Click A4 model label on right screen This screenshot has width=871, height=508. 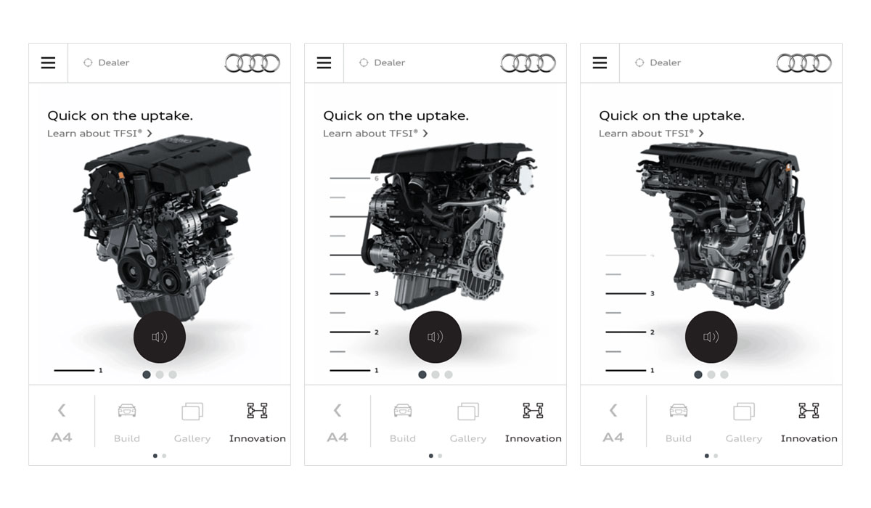click(x=613, y=438)
